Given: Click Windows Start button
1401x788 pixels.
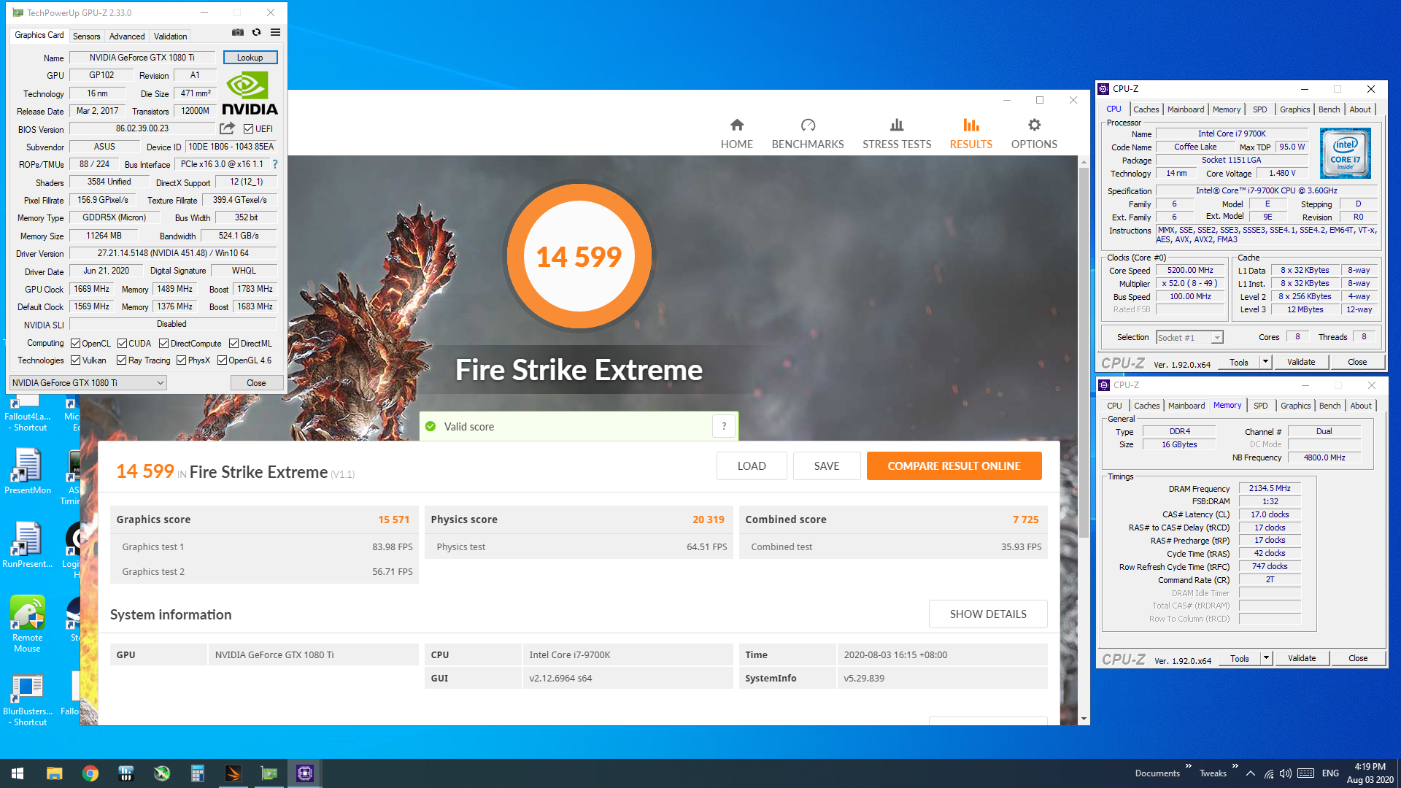Looking at the screenshot, I should coord(18,773).
